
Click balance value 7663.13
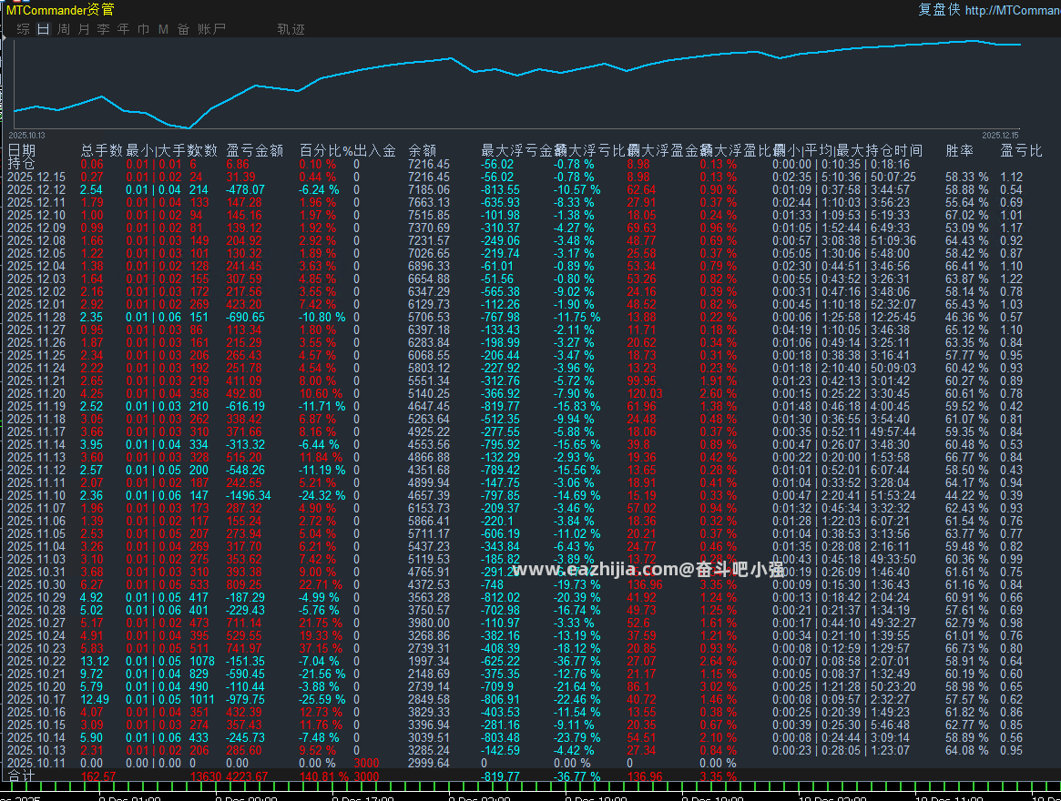(x=429, y=202)
